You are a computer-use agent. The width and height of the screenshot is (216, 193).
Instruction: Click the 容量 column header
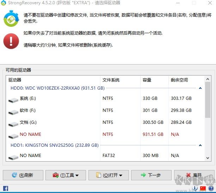(154, 80)
